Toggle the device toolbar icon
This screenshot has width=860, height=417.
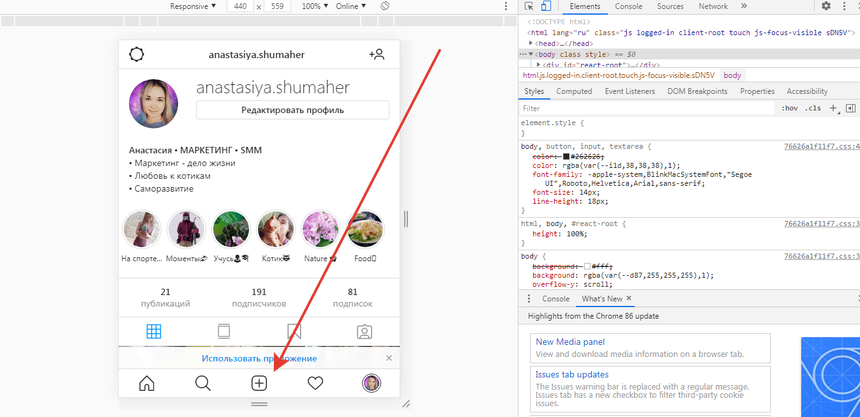click(546, 6)
